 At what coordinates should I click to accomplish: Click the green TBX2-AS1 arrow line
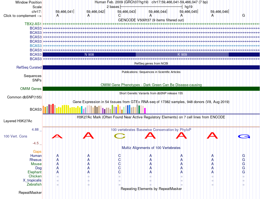151,24
